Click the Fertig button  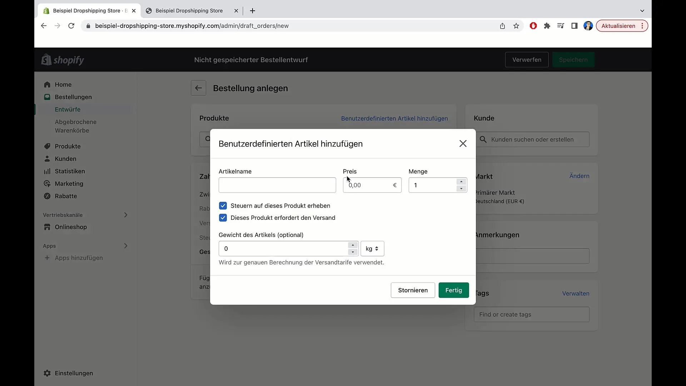pos(454,290)
